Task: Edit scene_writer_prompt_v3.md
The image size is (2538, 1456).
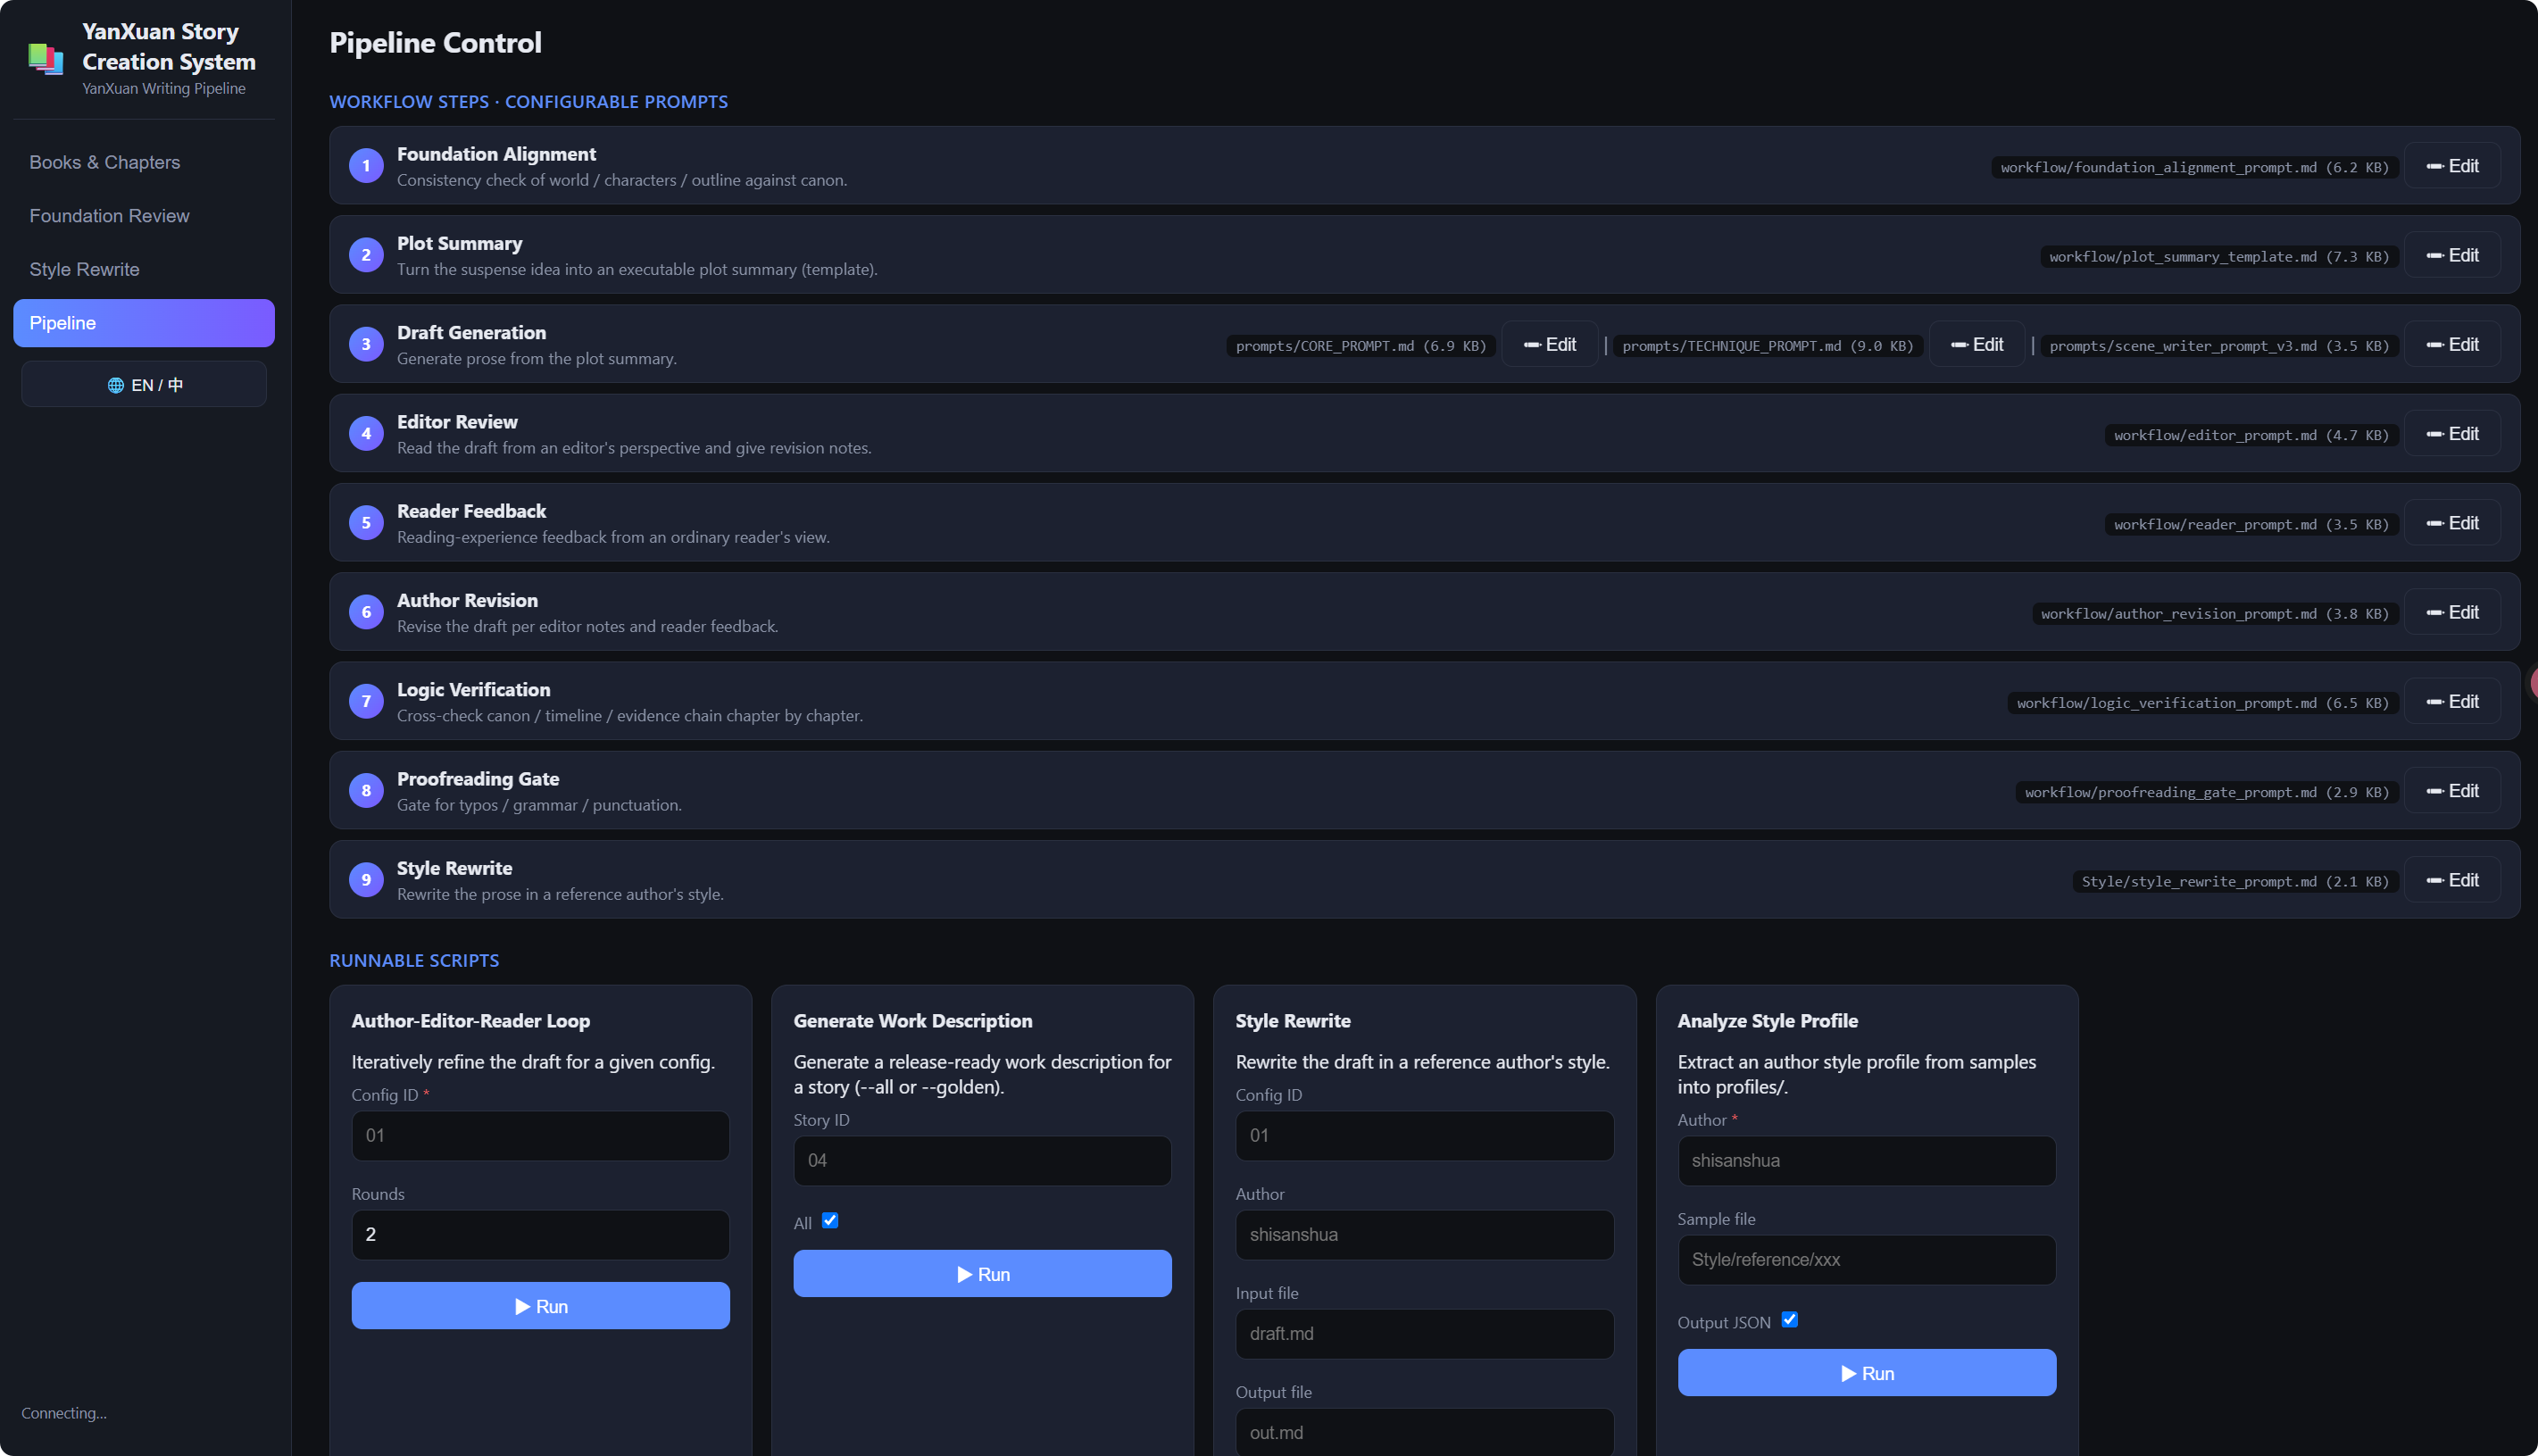Action: coord(2453,344)
